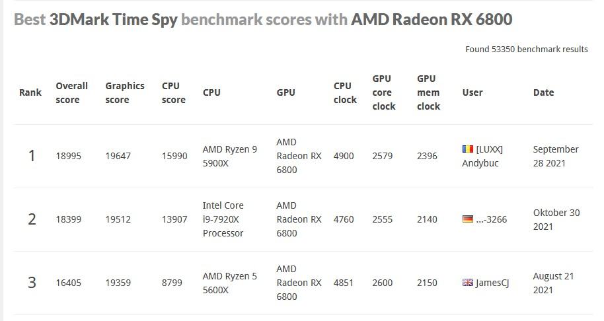Click the Romanian flag icon beside [LUXX] Andybuc
The width and height of the screenshot is (604, 321).
coord(467,149)
